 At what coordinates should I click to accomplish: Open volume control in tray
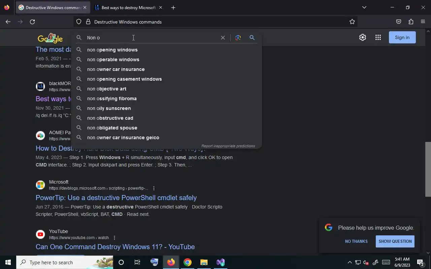pos(366,262)
